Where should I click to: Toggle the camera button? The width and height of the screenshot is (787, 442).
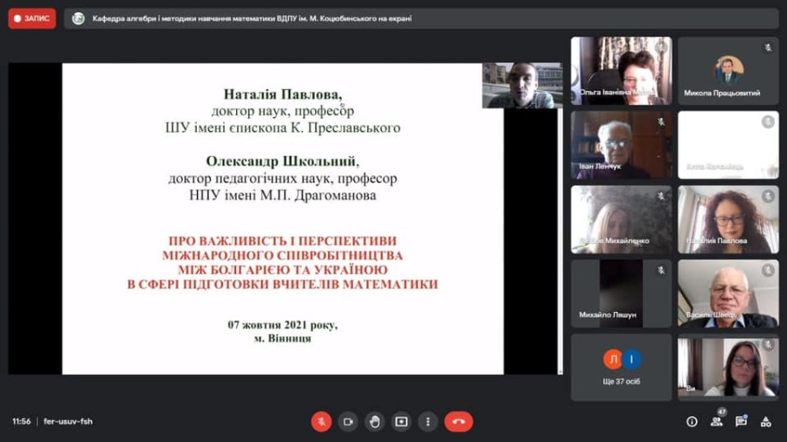click(x=348, y=421)
